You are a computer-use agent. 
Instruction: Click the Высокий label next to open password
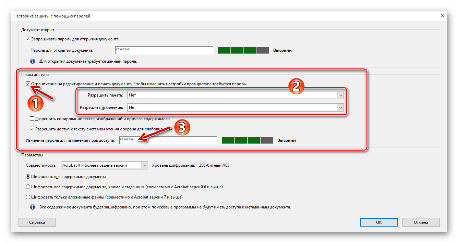[x=282, y=50]
